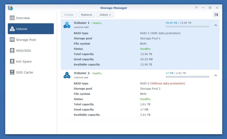
Task: Open the Storage Manager help question mark
Action: (196, 8)
